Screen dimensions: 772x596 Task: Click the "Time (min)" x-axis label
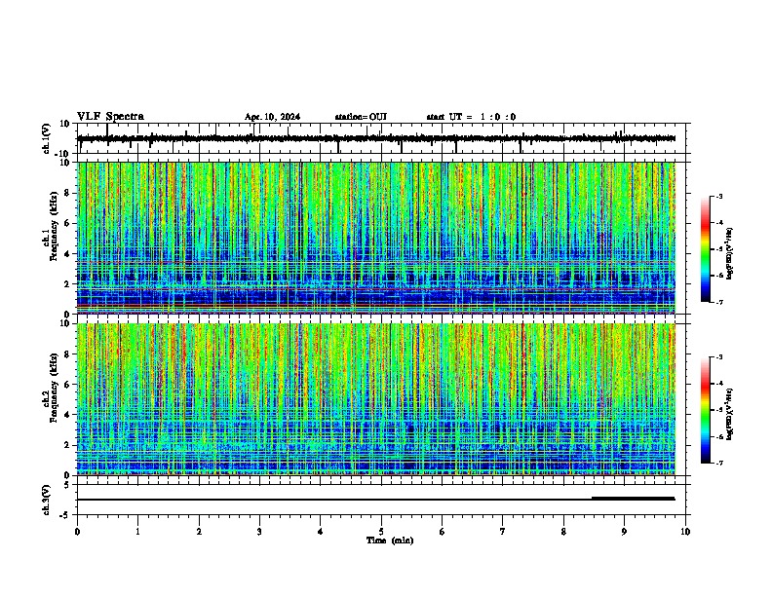click(x=390, y=540)
